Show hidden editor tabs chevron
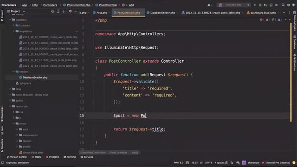Viewport: 297px width, 167px height. pyautogui.click(x=284, y=13)
